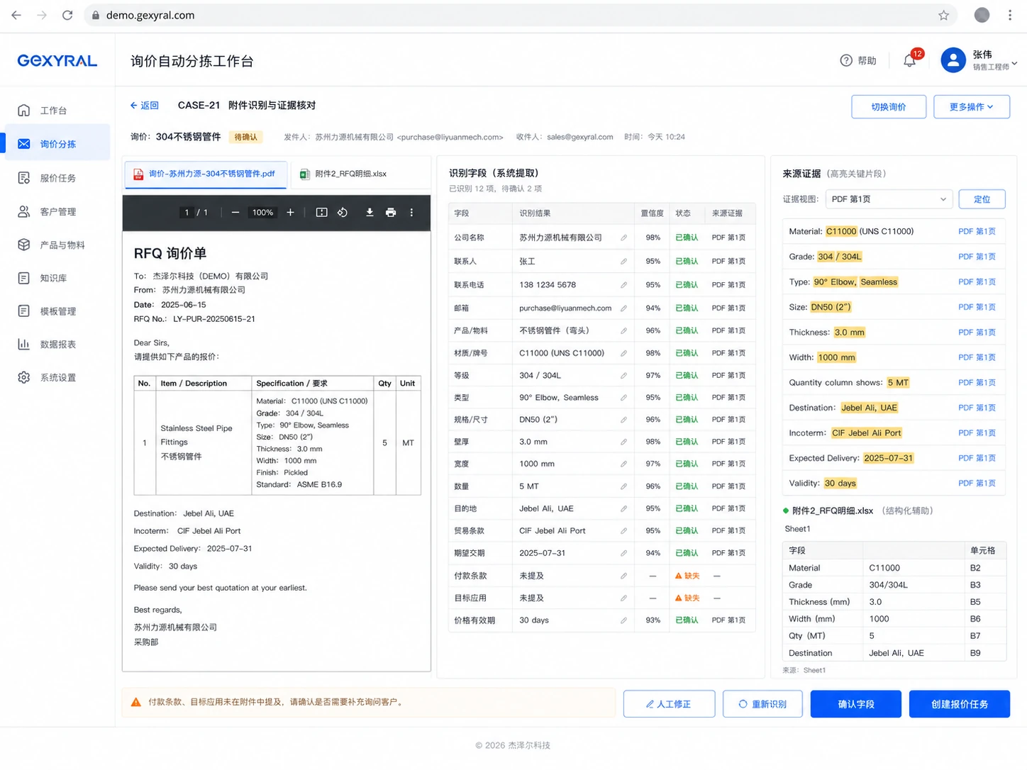Bookmark this page with the star icon
Image resolution: width=1027 pixels, height=770 pixels.
tap(943, 15)
